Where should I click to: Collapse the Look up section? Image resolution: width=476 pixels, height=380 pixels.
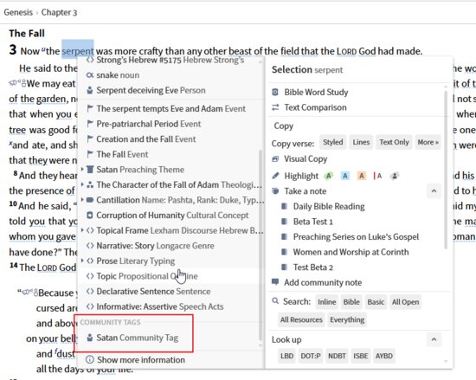(434, 339)
